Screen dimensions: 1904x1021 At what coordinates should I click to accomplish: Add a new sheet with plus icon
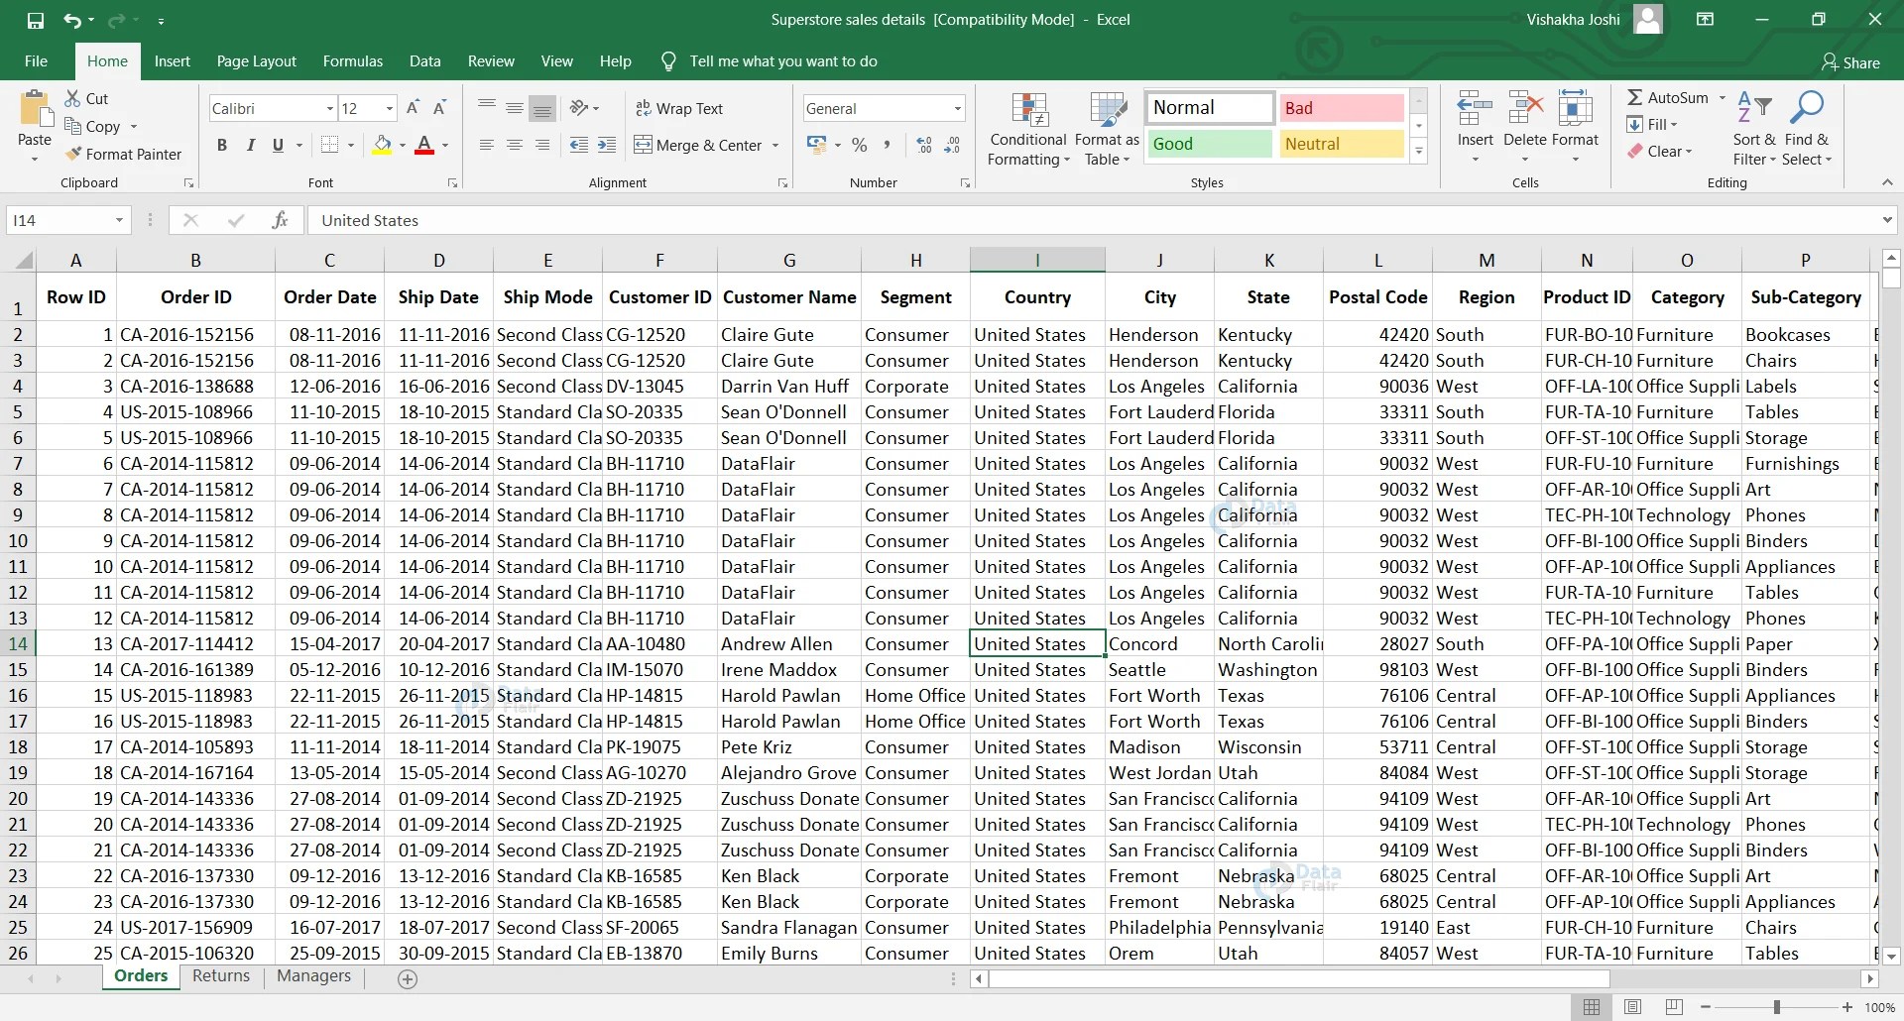(x=408, y=978)
